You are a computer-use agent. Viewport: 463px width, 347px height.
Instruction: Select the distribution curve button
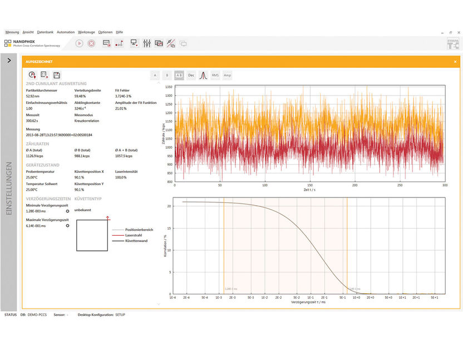[202, 75]
